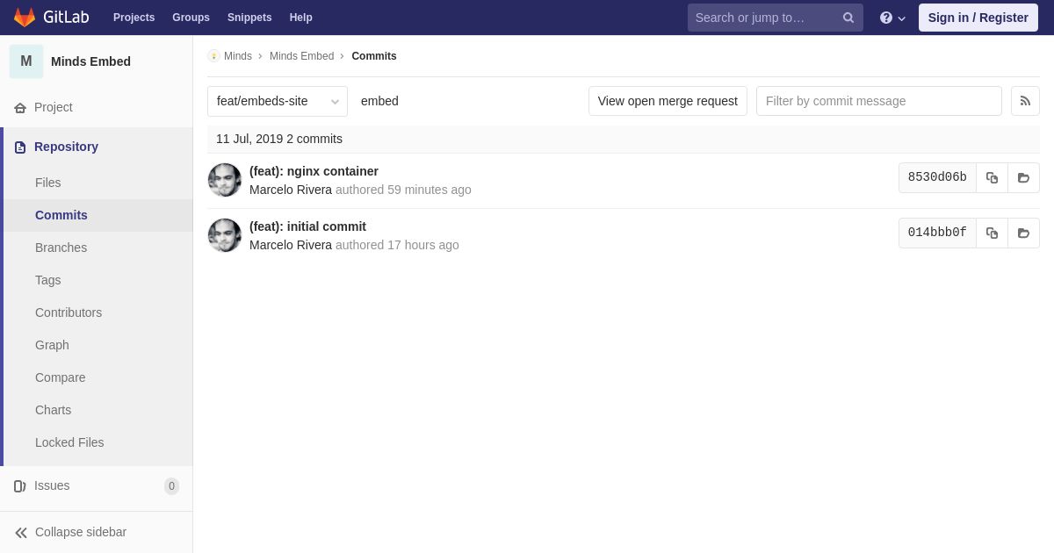Select Graph in repository sidebar
This screenshot has height=553, width=1054.
click(x=52, y=345)
